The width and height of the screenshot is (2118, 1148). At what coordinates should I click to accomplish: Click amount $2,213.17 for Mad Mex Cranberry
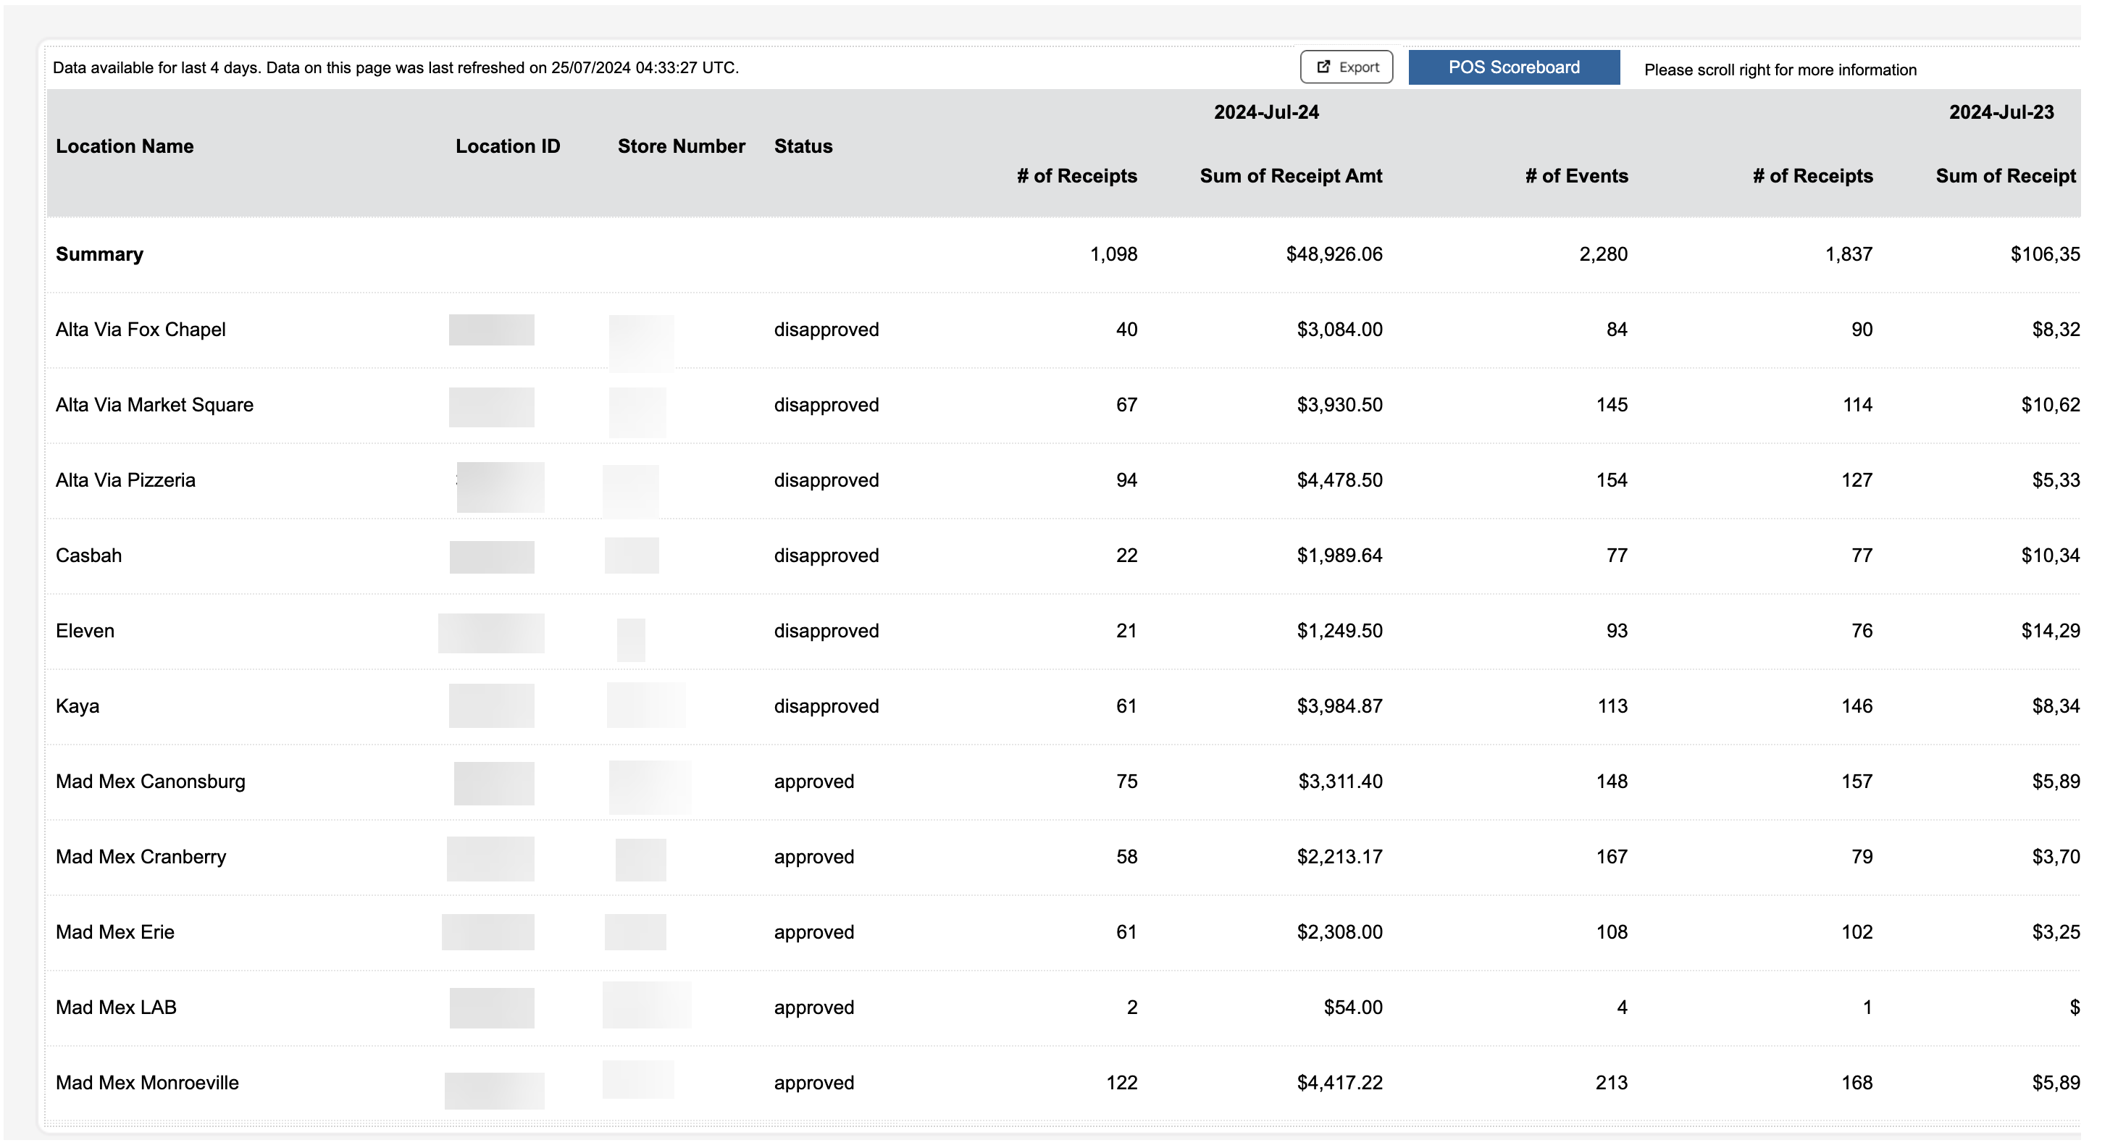(1339, 857)
